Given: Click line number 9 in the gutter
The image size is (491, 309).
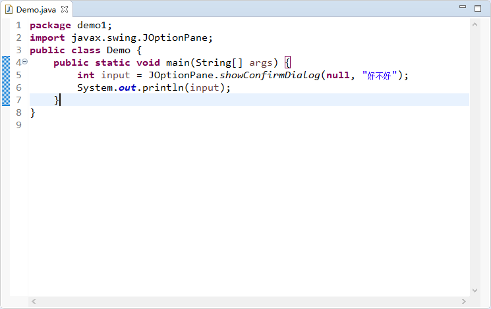Looking at the screenshot, I should pyautogui.click(x=18, y=126).
